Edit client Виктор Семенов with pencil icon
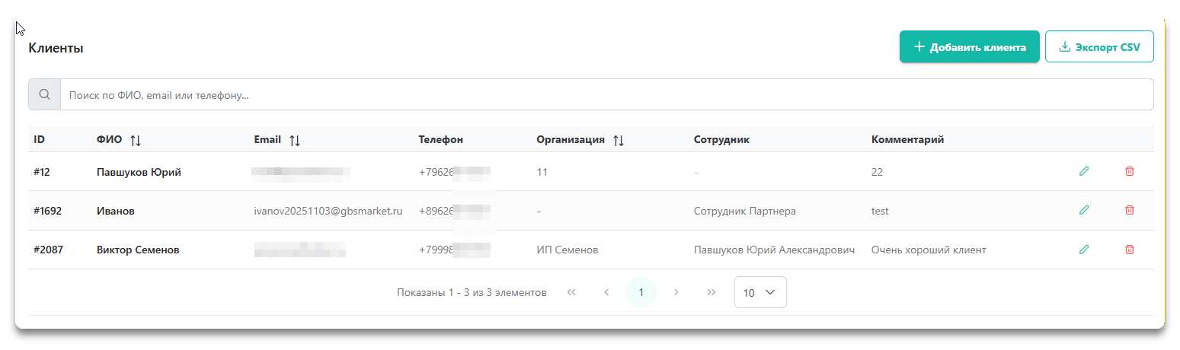The width and height of the screenshot is (1180, 350). click(1084, 249)
